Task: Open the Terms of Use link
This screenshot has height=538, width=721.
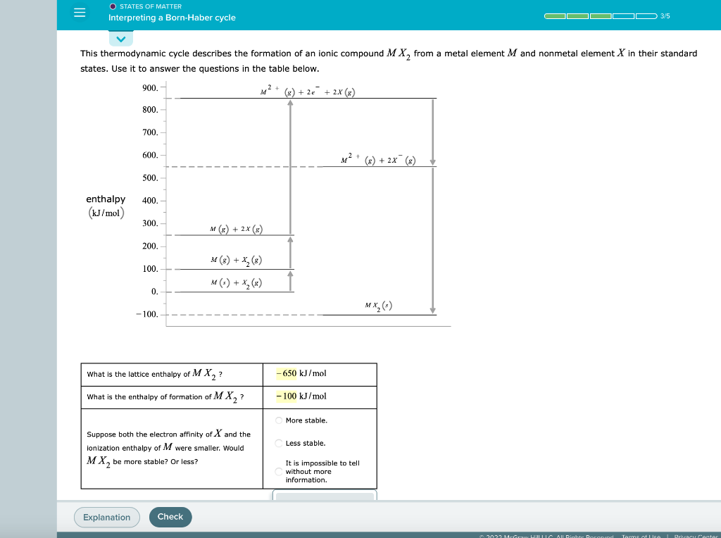Action: click(642, 535)
